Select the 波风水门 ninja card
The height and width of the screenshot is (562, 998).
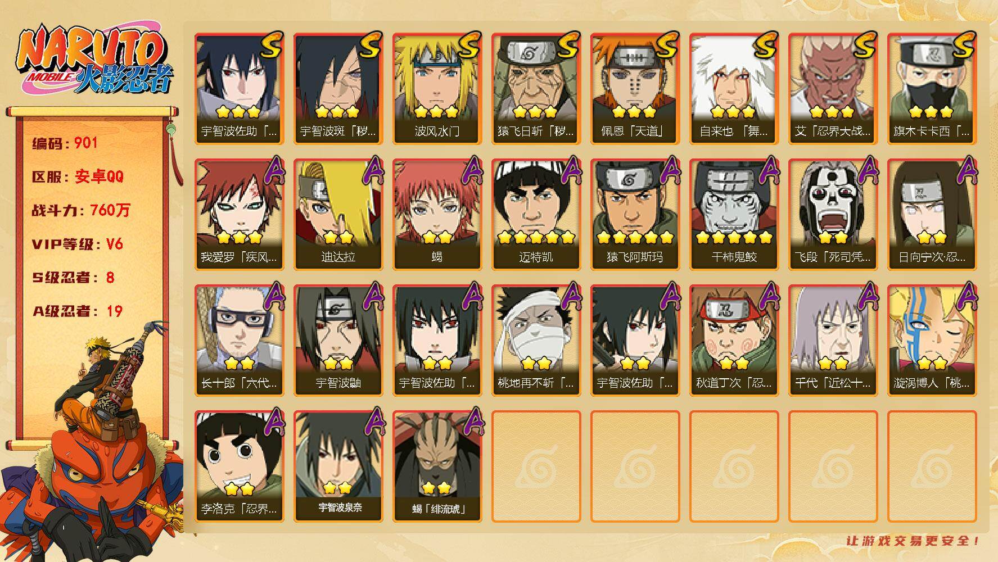coord(437,89)
